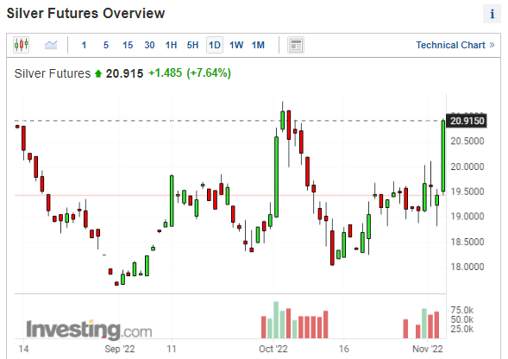Click the Sep '22 date axis label
Image resolution: width=508 pixels, height=359 pixels.
(x=120, y=349)
